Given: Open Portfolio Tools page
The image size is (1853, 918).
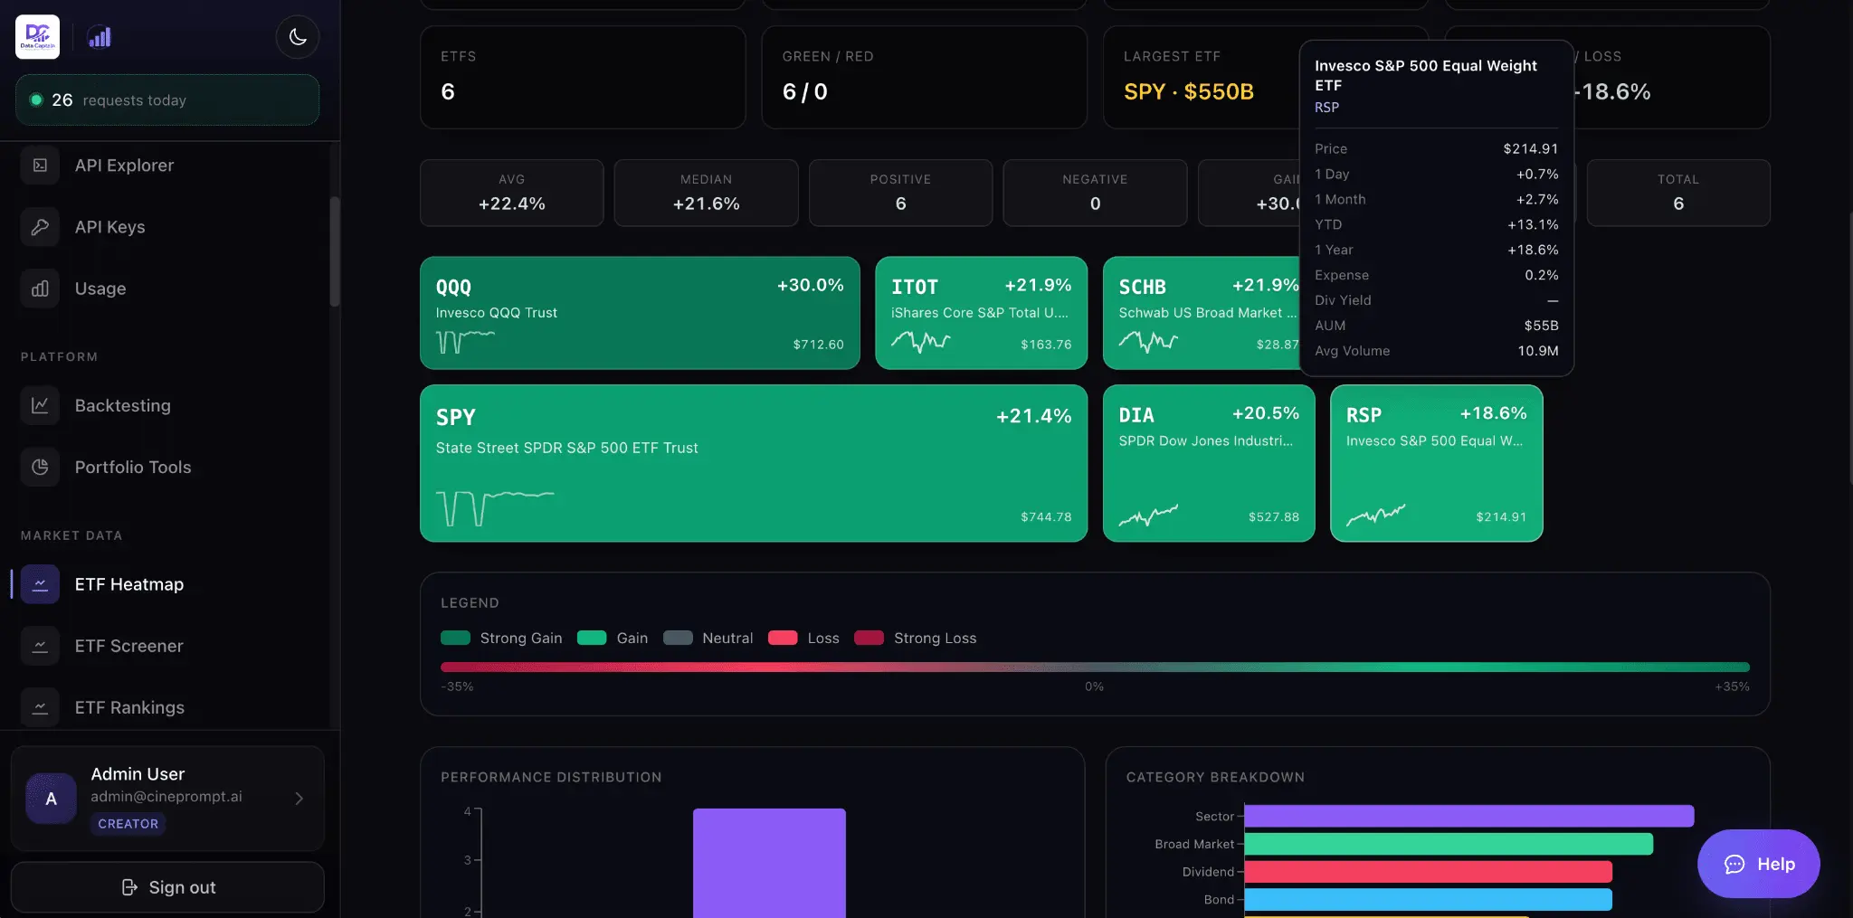Looking at the screenshot, I should click(133, 467).
